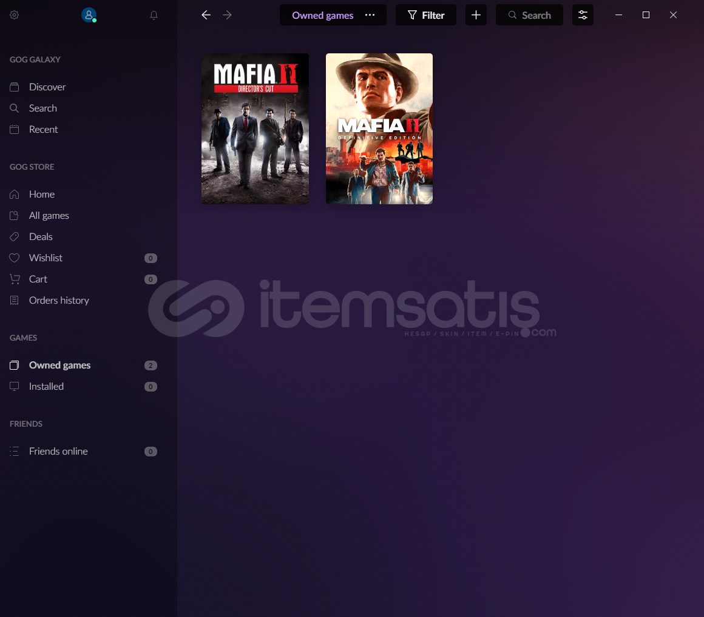
Task: Go to GOG Store Home
Action: pos(42,194)
